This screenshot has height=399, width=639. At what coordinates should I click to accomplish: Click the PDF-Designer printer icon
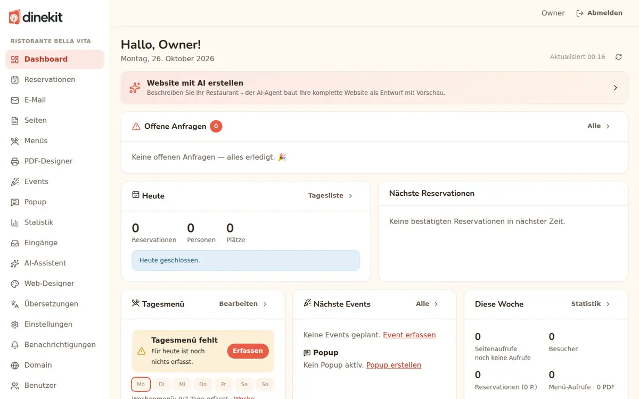click(x=15, y=161)
